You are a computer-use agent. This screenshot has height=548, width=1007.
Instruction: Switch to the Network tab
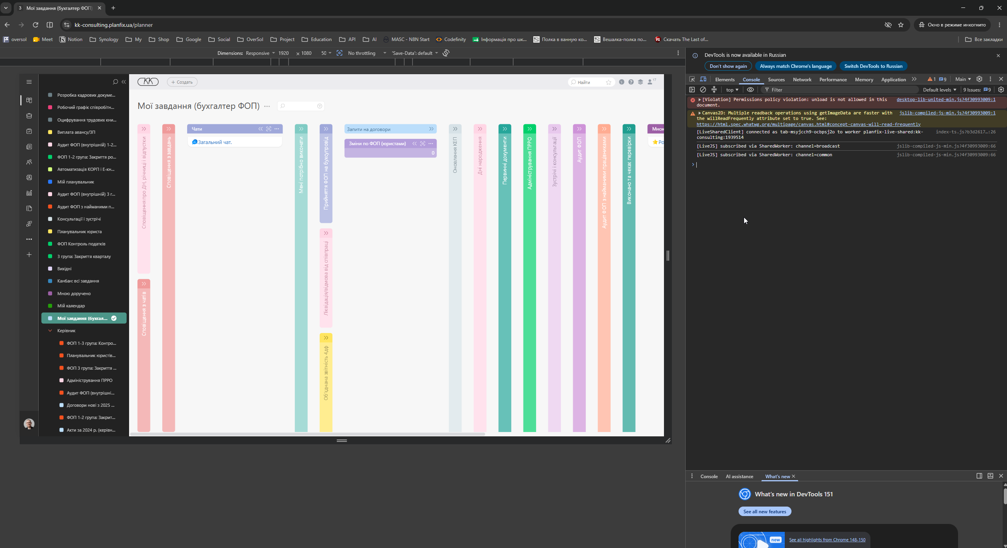(x=802, y=79)
